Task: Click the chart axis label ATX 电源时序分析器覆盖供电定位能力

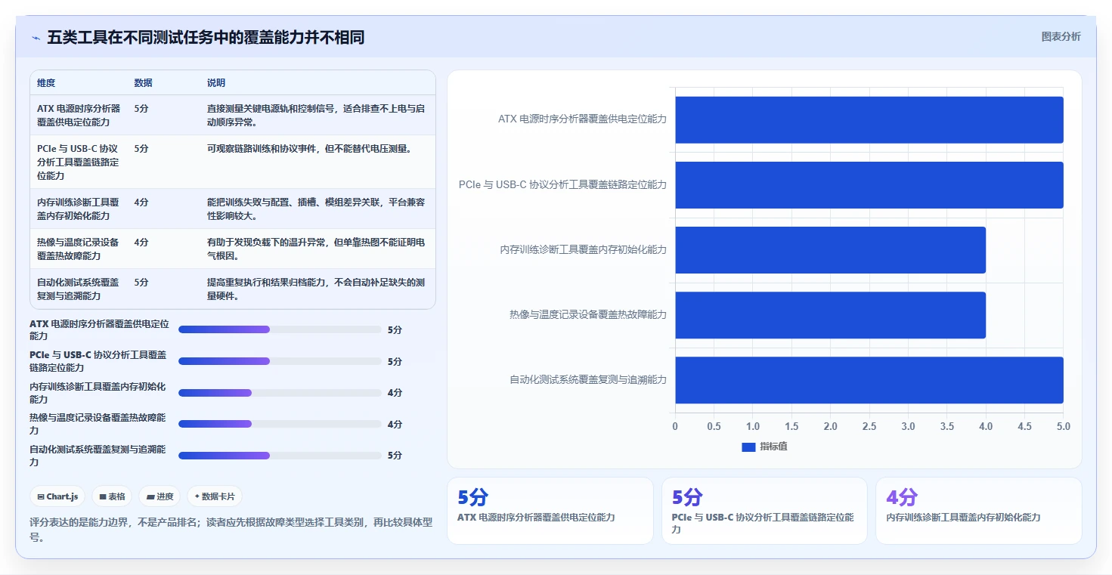Action: pos(582,119)
